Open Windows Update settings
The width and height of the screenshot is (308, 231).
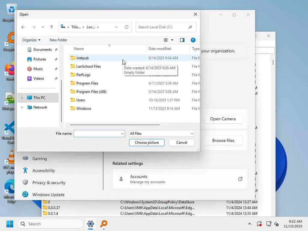(x=48, y=195)
